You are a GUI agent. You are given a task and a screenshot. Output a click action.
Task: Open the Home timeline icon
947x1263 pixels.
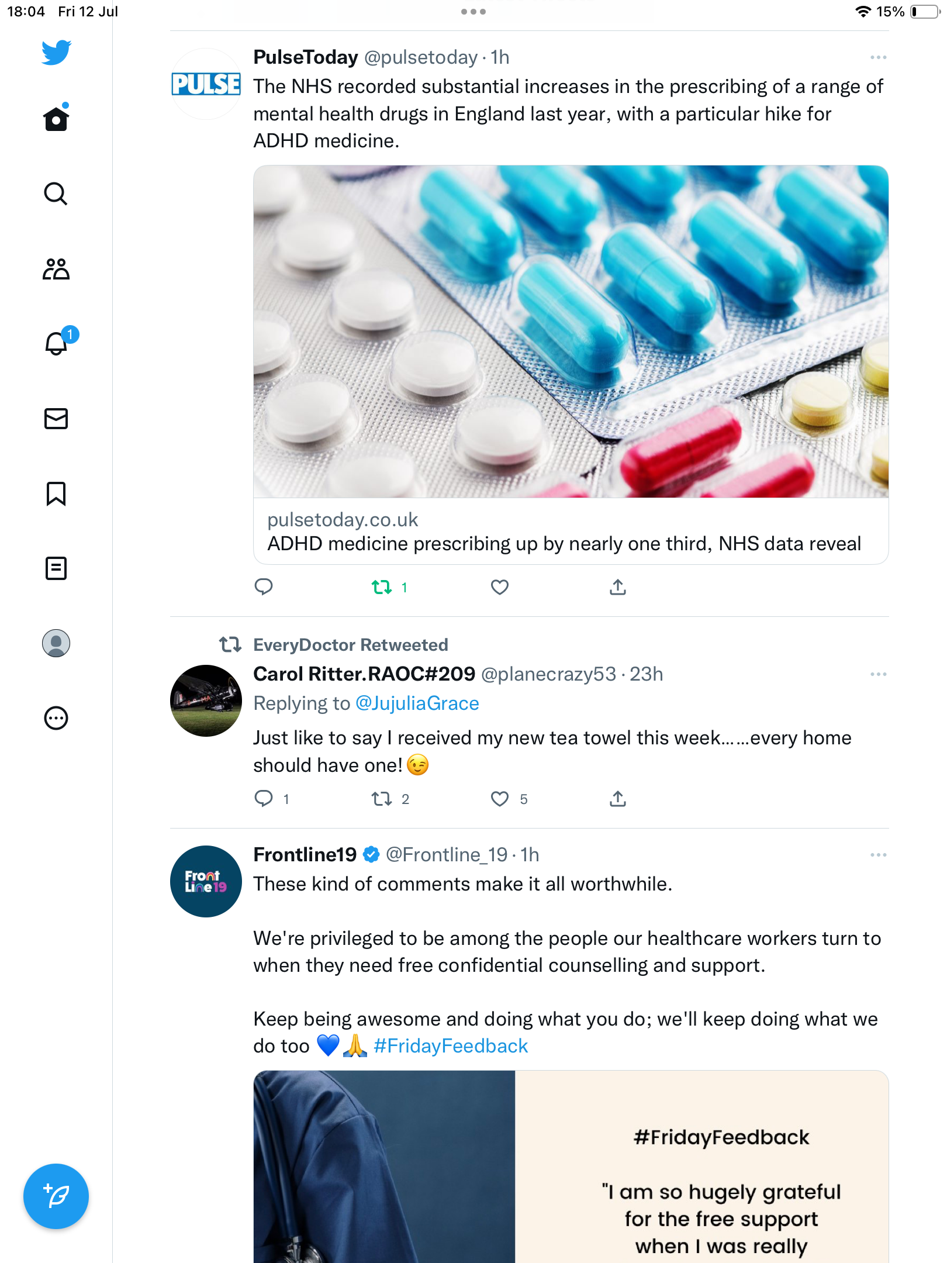click(56, 119)
